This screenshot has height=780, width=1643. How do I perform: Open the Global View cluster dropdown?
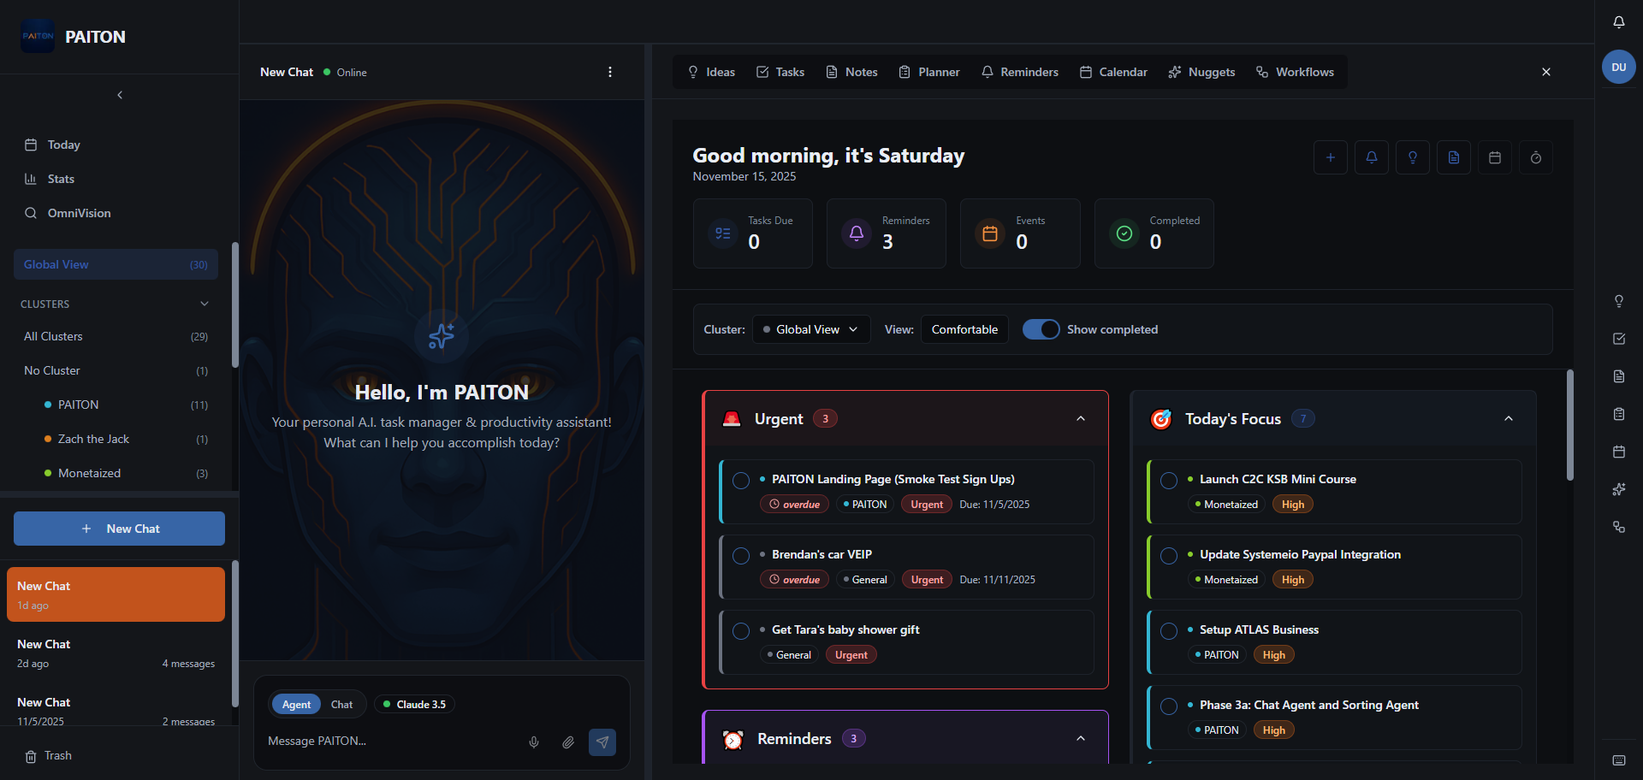coord(810,329)
